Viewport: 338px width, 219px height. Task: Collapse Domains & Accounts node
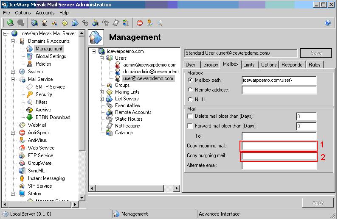pyautogui.click(x=13, y=41)
